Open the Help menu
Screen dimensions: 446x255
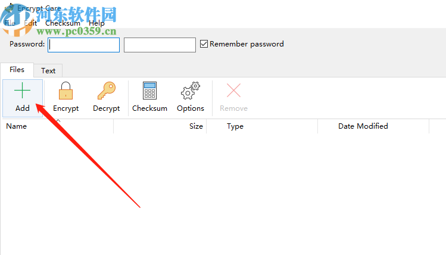point(96,23)
